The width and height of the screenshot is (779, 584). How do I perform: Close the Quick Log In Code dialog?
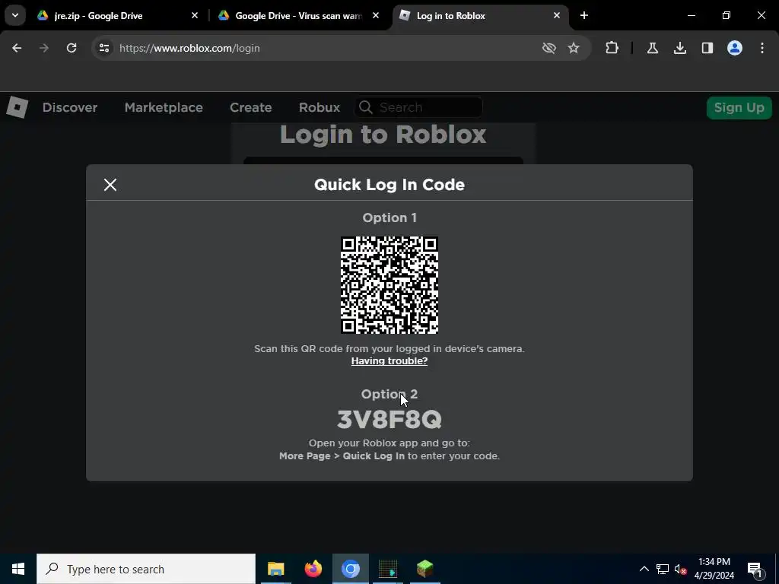(x=110, y=185)
